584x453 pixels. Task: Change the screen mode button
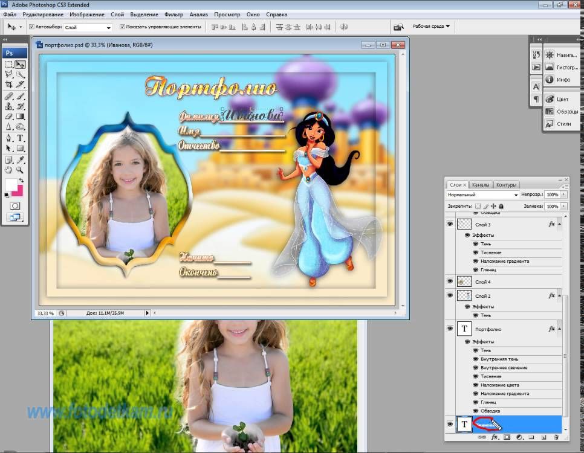click(x=15, y=217)
